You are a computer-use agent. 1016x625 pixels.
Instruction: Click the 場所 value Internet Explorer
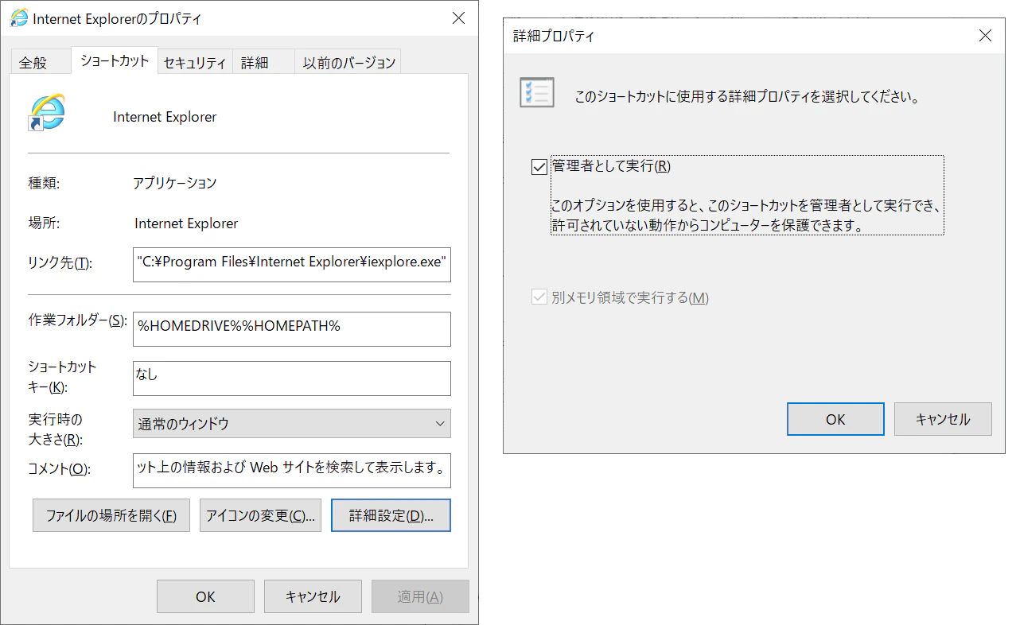pos(186,223)
